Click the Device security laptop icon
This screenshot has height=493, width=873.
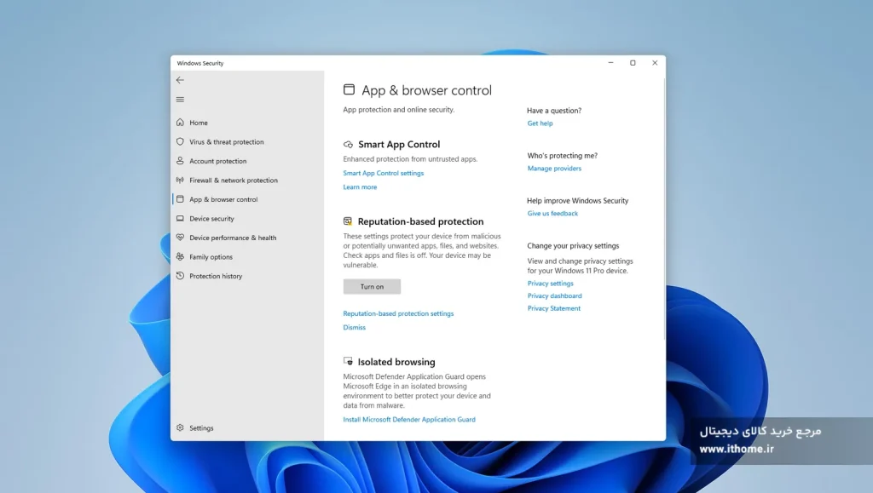coord(180,219)
